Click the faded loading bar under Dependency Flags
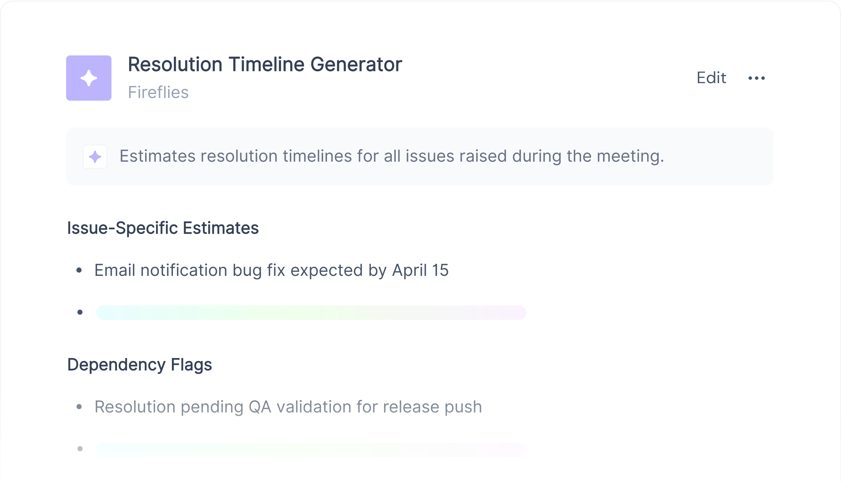 point(311,449)
